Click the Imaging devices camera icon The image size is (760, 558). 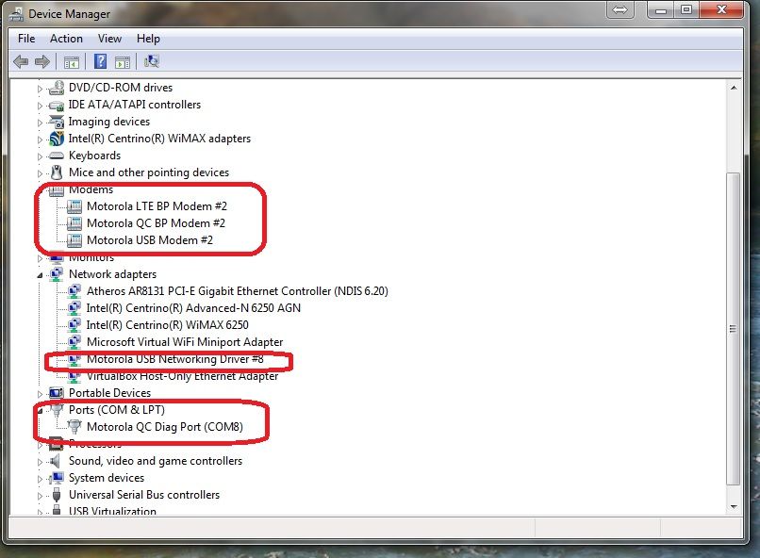pos(57,122)
